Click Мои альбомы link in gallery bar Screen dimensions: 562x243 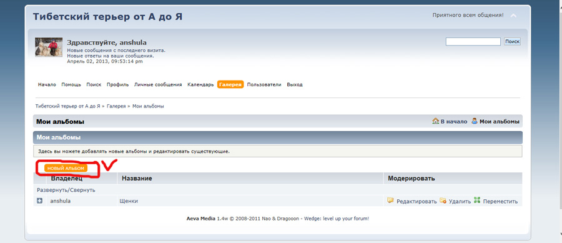[x=500, y=121]
